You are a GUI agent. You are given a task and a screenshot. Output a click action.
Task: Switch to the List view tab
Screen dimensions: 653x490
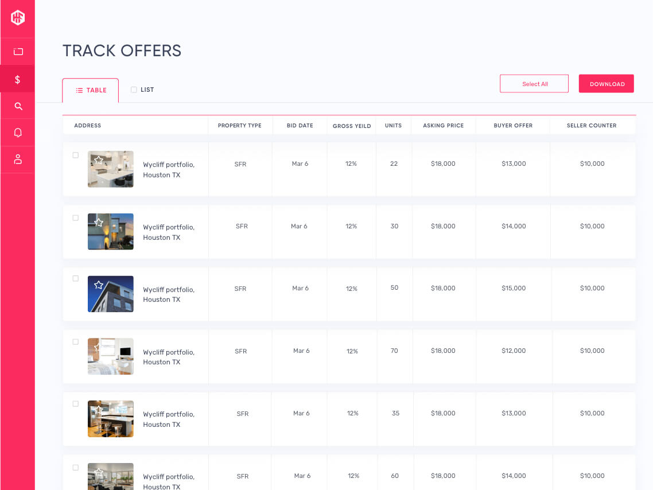click(x=142, y=90)
